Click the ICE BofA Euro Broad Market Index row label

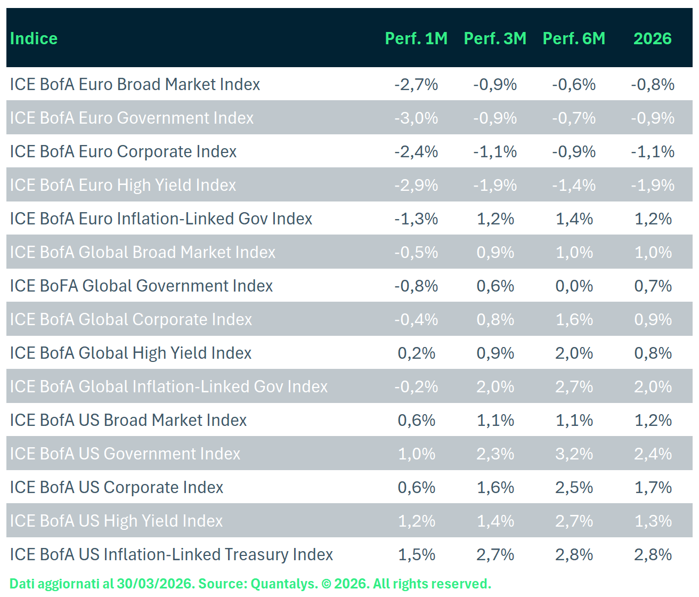click(135, 84)
